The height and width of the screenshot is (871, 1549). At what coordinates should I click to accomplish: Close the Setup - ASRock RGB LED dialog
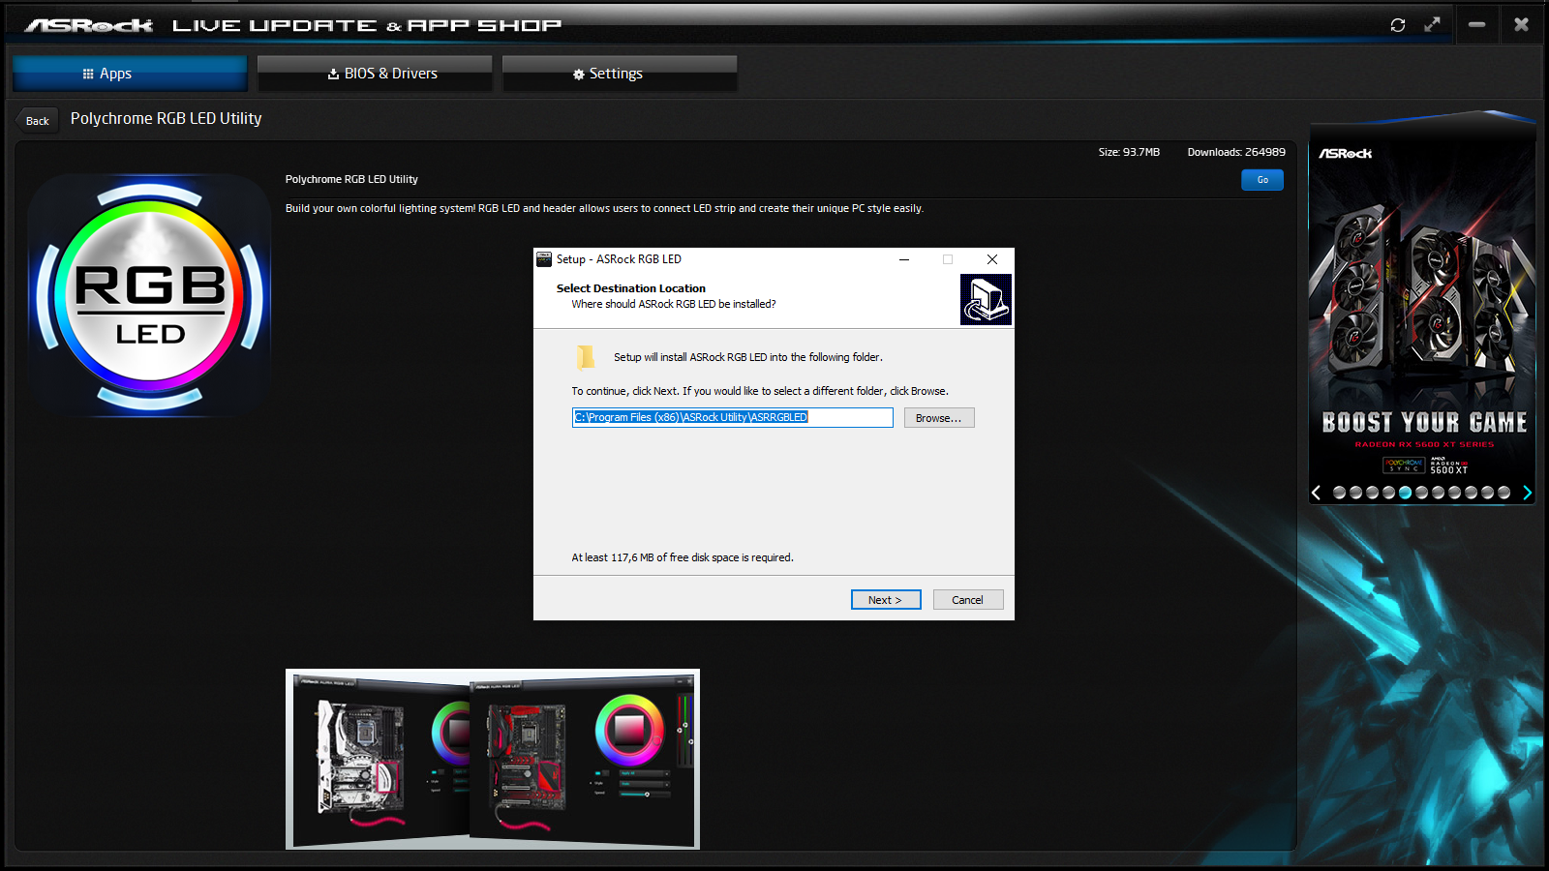click(992, 259)
